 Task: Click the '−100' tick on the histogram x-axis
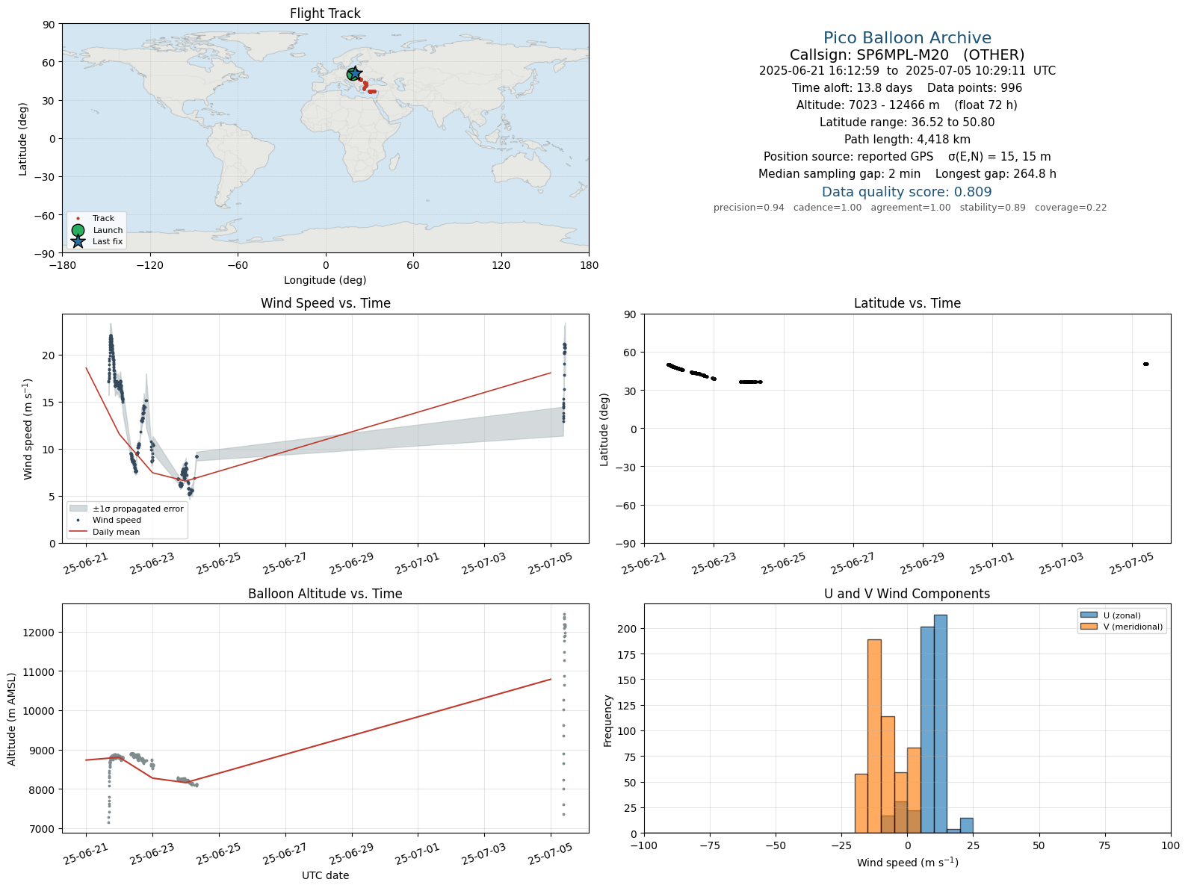(644, 846)
